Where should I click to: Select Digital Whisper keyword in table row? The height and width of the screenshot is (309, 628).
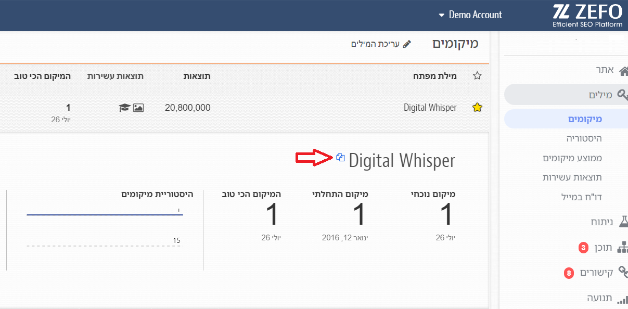[430, 108]
